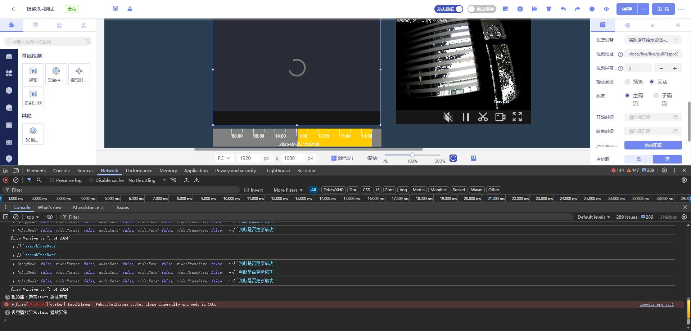Toggle DevTools device toolbar
Viewport: 691px width, 331px height.
click(x=16, y=170)
